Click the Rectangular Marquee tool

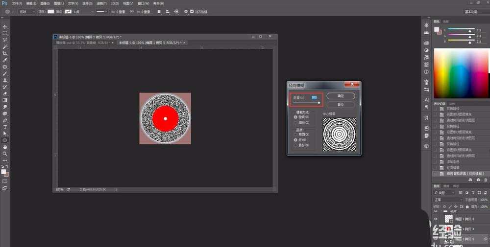pyautogui.click(x=5, y=33)
